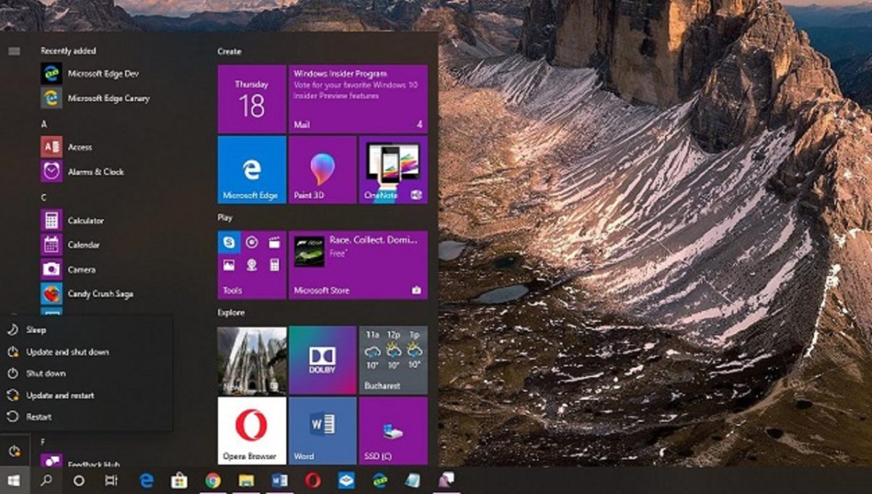Jump to letter A section header
This screenshot has width=872, height=494.
click(x=44, y=124)
